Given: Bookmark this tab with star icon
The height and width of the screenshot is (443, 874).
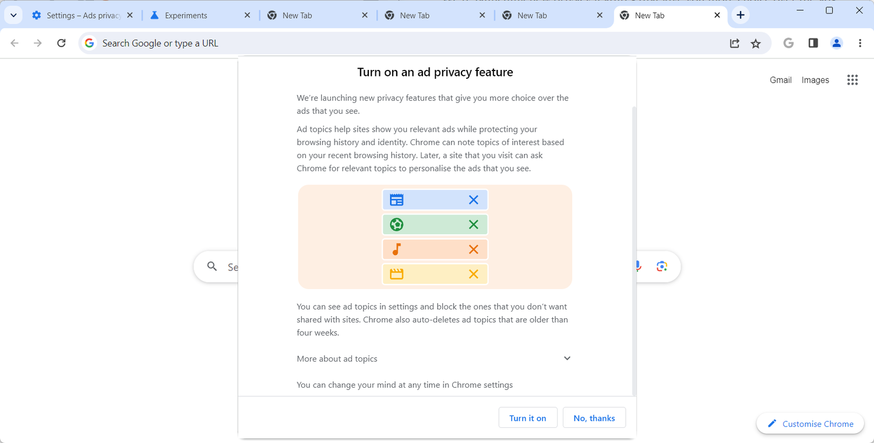Looking at the screenshot, I should pos(756,43).
